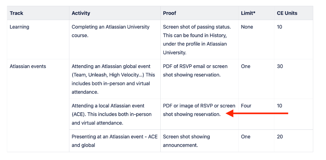This screenshot has width=326, height=160.
Task: Click the Atlassian University course activity text
Action: click(x=111, y=31)
